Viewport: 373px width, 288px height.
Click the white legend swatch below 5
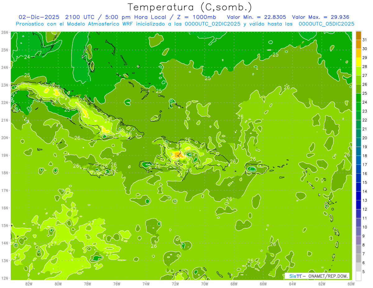coord(359,276)
